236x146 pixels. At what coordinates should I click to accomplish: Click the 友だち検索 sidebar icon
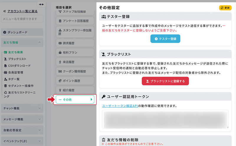[x=6, y=52]
